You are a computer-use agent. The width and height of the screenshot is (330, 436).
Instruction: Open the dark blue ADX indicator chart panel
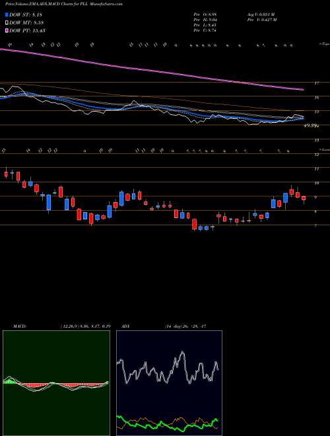point(169,383)
